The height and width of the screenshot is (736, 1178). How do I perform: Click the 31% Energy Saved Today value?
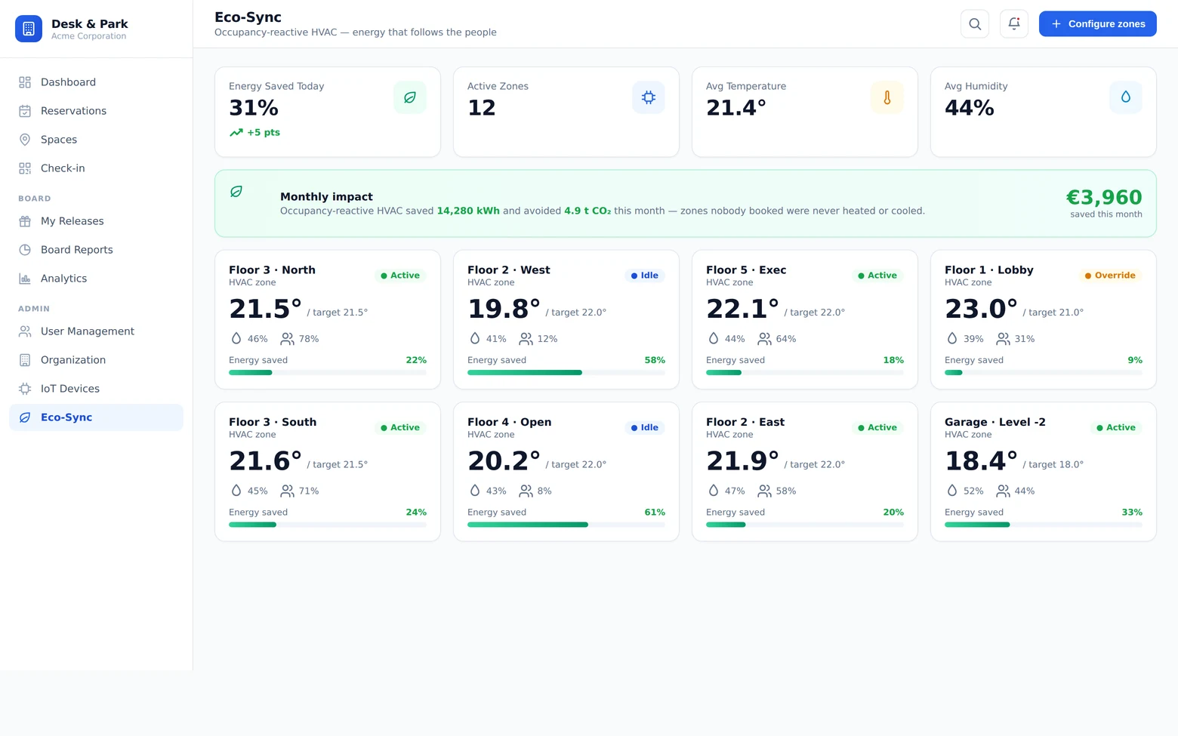(254, 108)
